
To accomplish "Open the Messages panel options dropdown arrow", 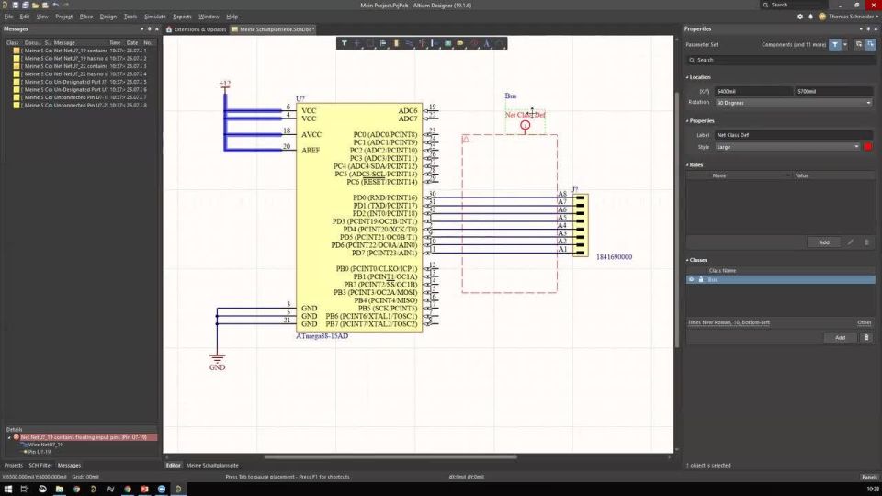I will [141, 28].
